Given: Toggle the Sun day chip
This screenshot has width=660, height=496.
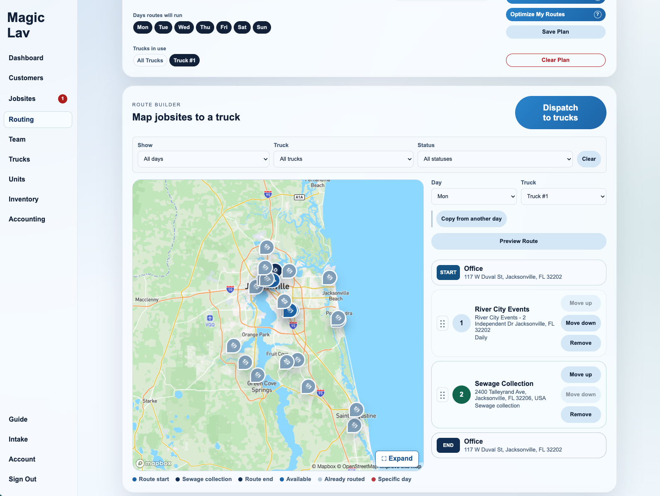Looking at the screenshot, I should tap(262, 27).
